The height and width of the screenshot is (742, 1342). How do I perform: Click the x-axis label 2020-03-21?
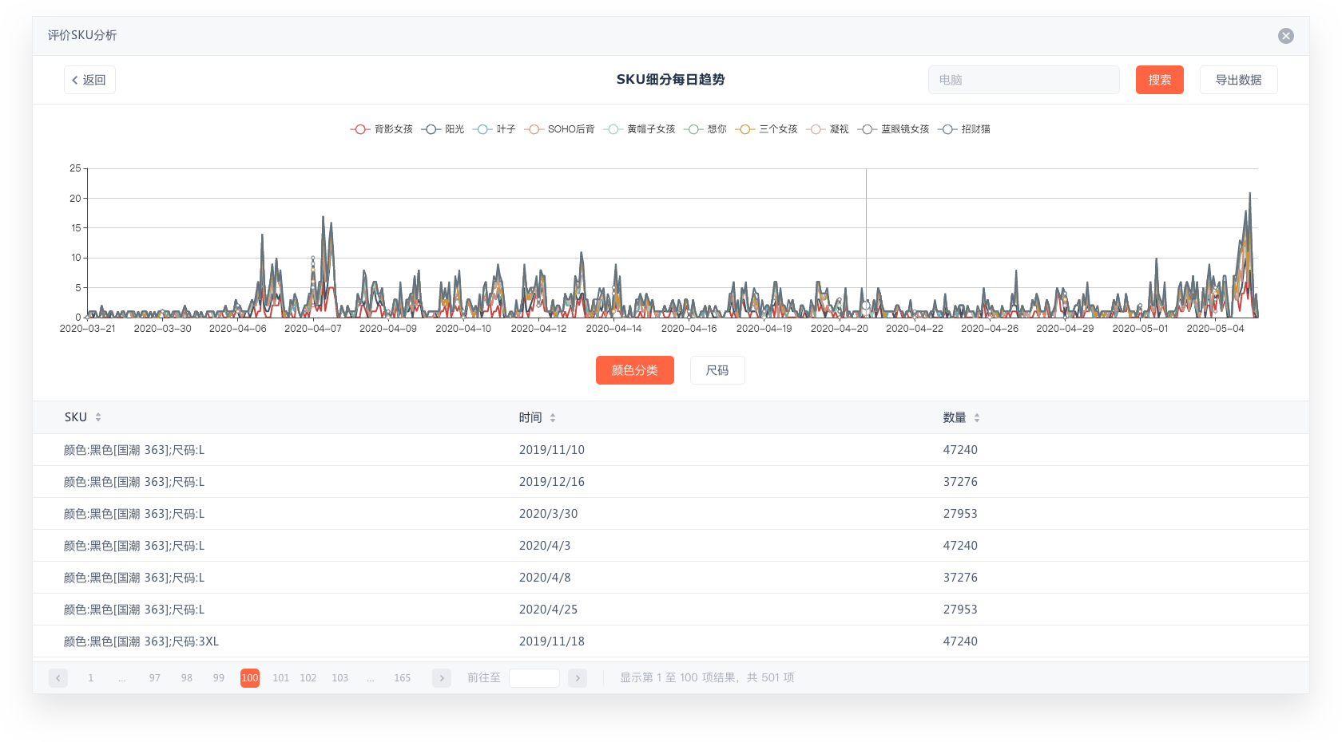coord(87,329)
